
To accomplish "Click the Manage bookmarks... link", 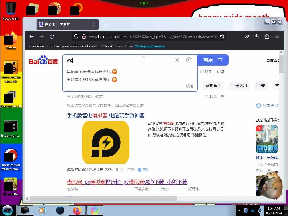I will [x=150, y=46].
